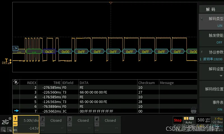
Task: Select event row at -176.585ms
Action: click(x=105, y=97)
